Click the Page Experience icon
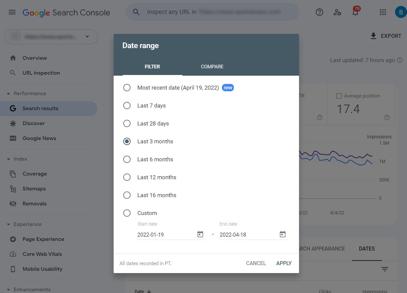 [x=13, y=239]
